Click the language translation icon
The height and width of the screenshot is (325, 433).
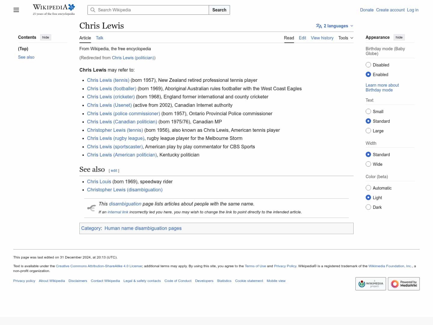click(x=319, y=26)
